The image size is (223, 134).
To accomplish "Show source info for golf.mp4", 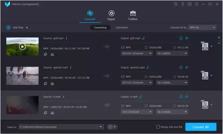I will (66, 38).
